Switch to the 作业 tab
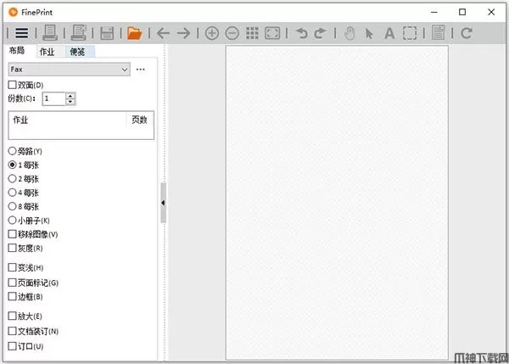The width and height of the screenshot is (509, 364). (x=47, y=52)
